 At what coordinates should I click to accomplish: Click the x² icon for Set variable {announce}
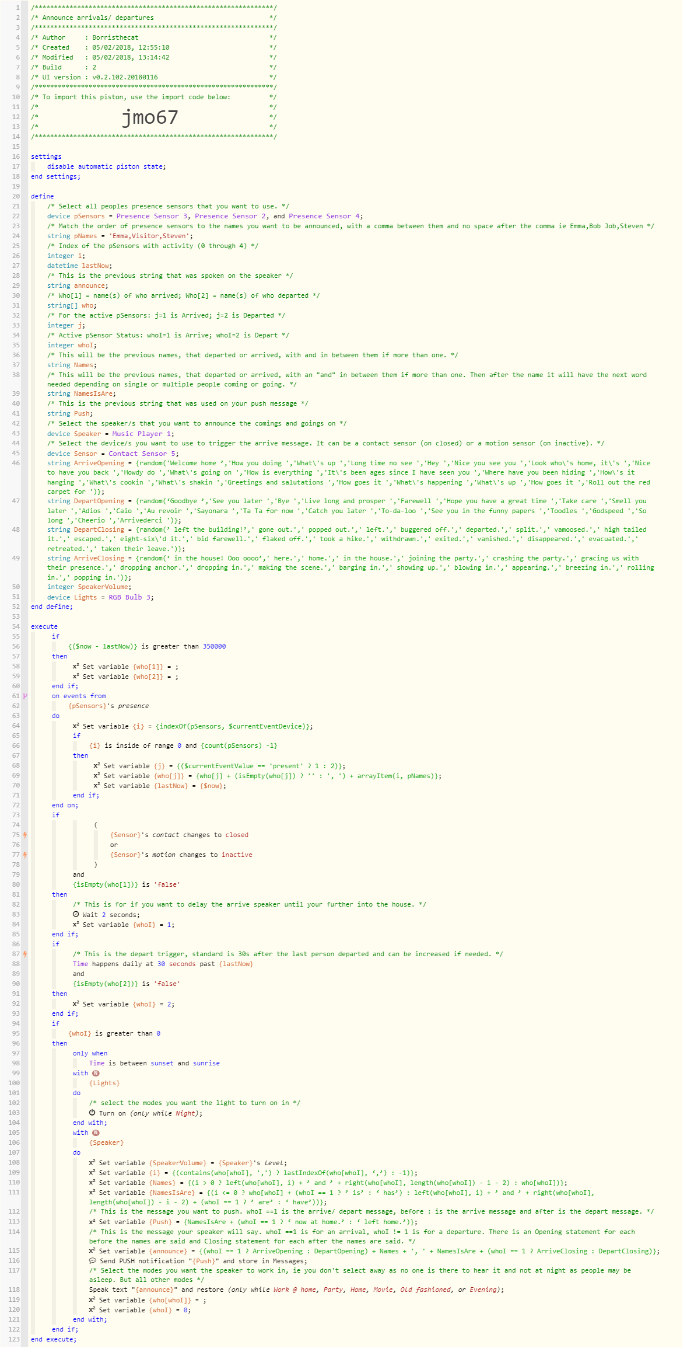[92, 1250]
